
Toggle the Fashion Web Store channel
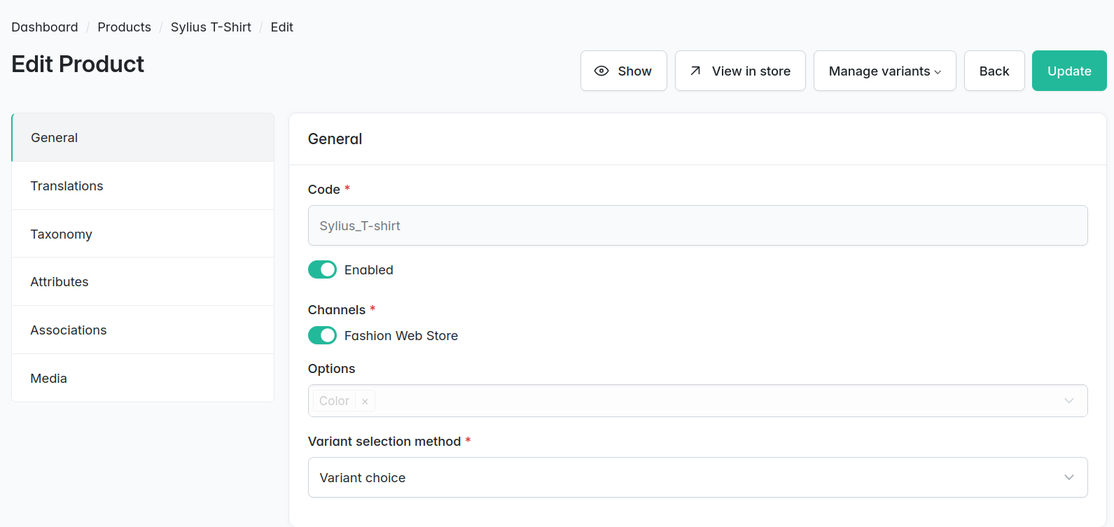tap(322, 335)
